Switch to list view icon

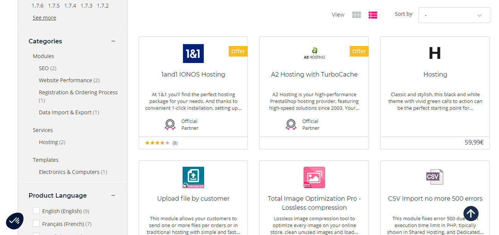tap(373, 15)
